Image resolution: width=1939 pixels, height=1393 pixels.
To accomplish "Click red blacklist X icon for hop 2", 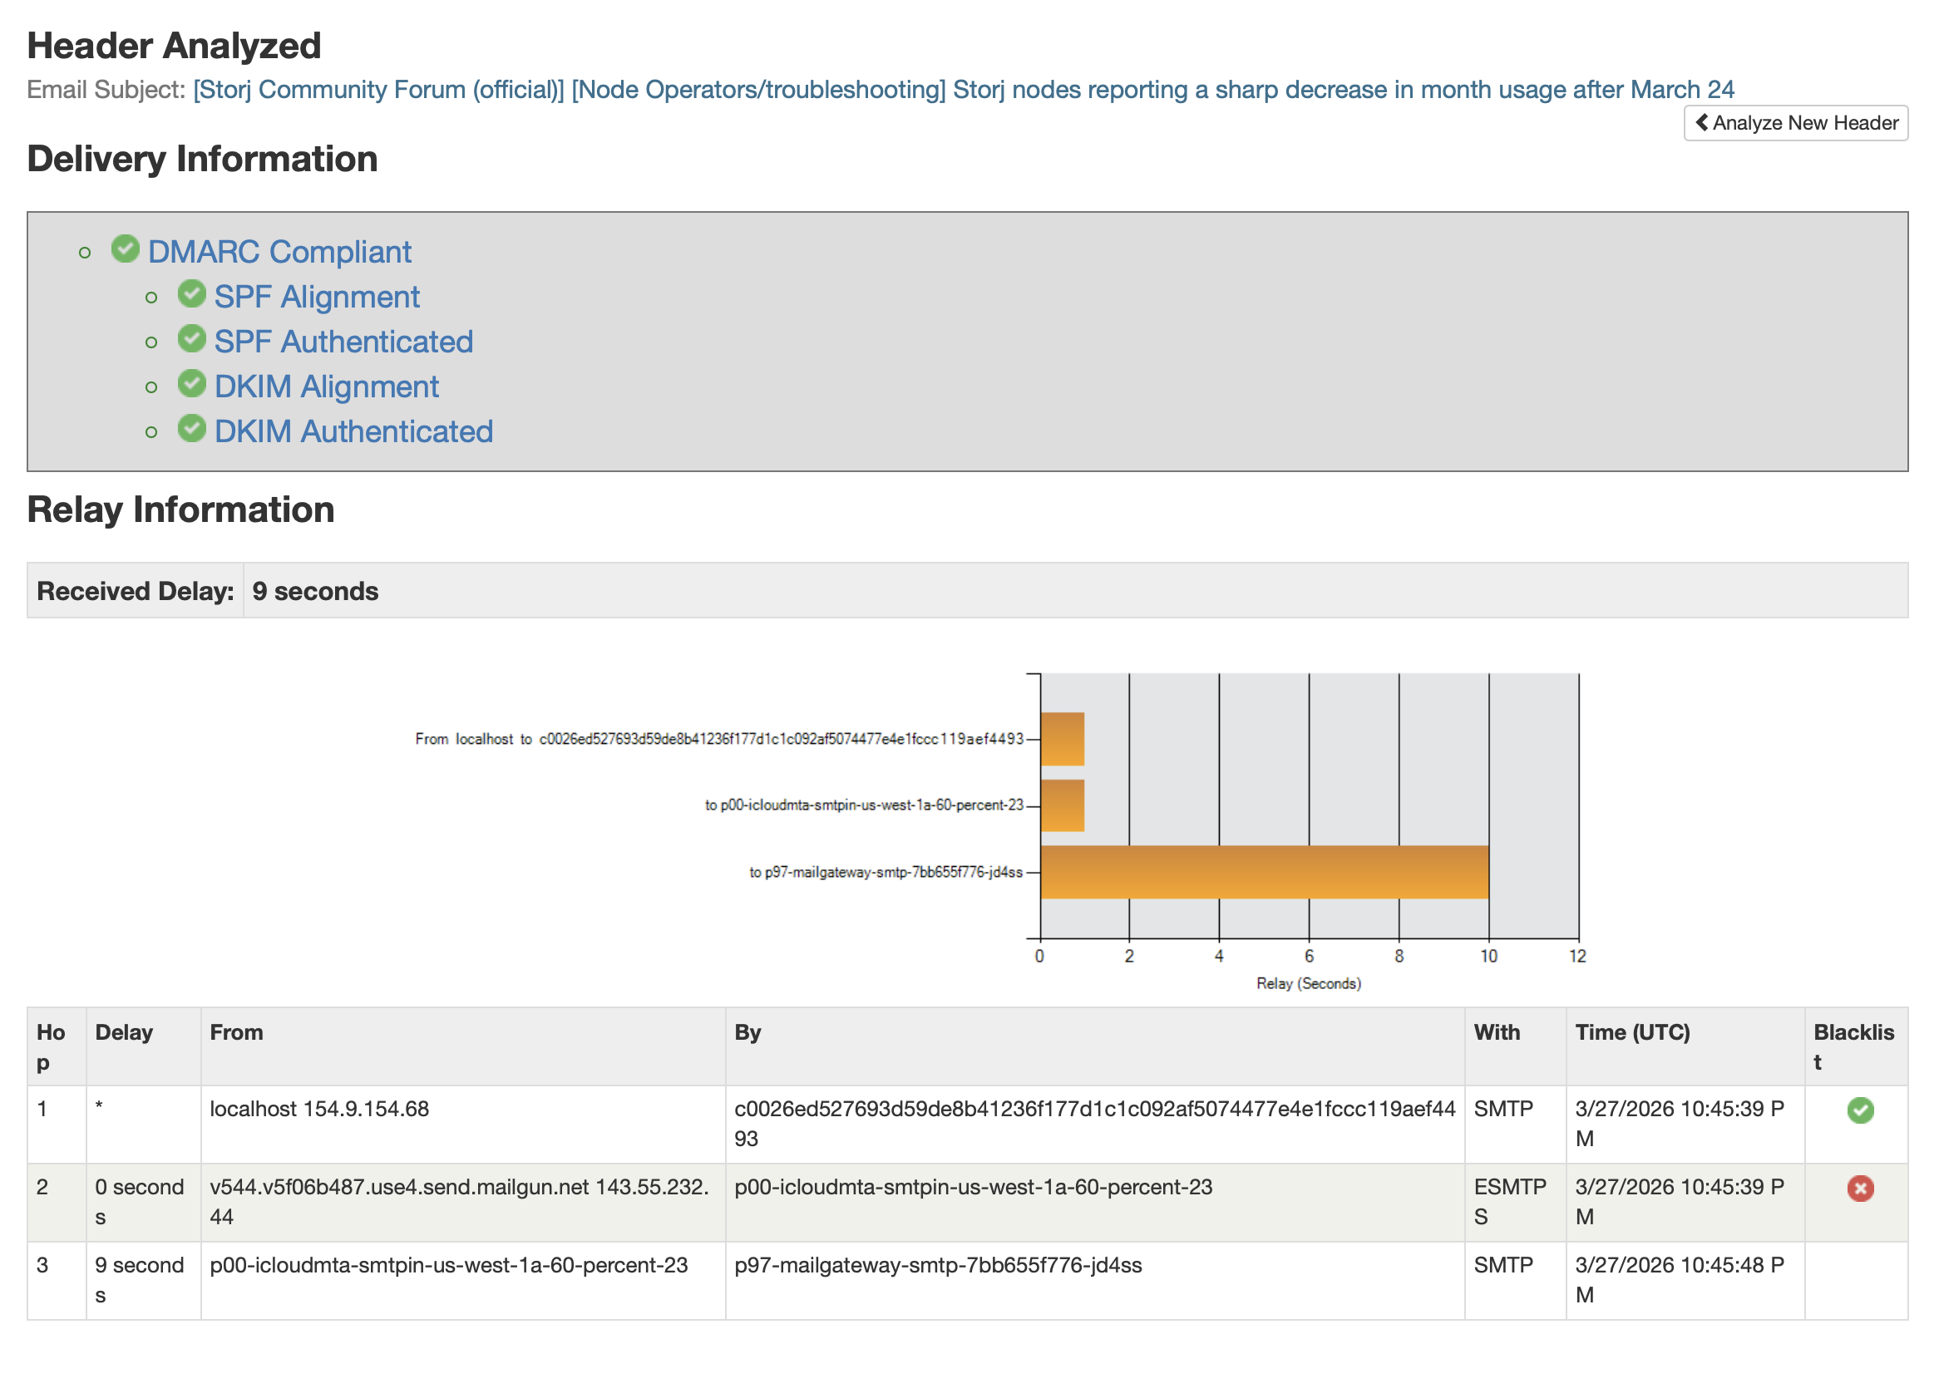I will point(1859,1188).
